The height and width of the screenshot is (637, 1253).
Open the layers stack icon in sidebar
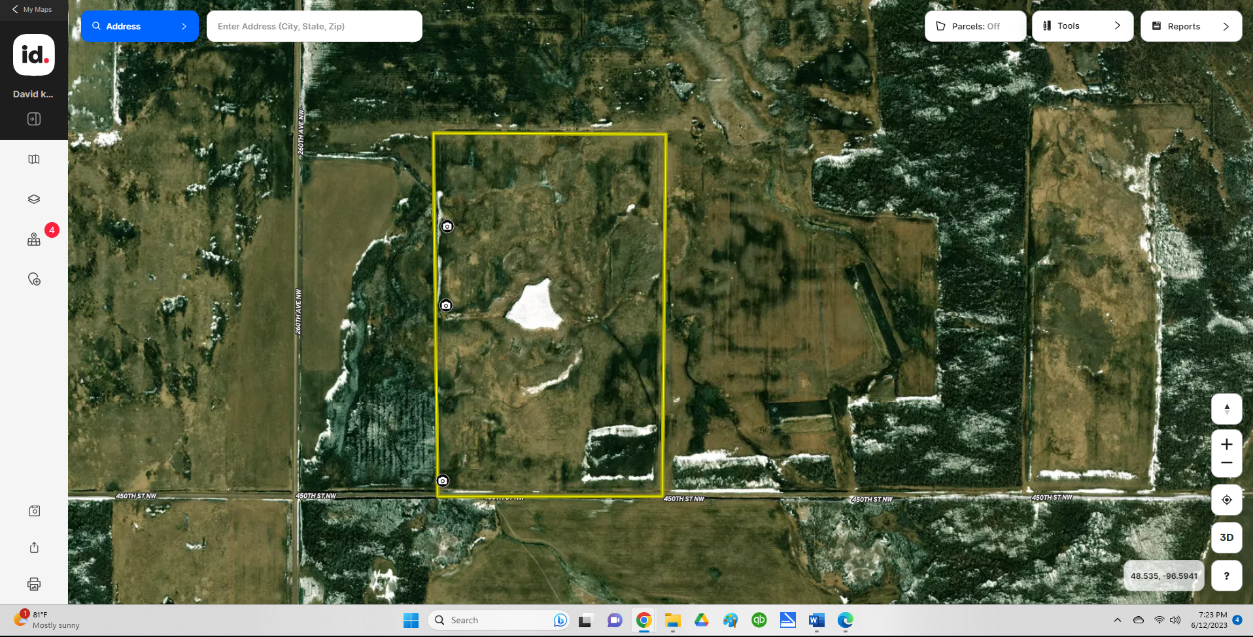click(x=34, y=199)
